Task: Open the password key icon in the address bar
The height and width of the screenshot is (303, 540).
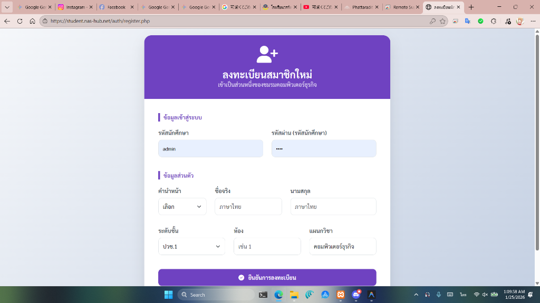Action: (432, 21)
